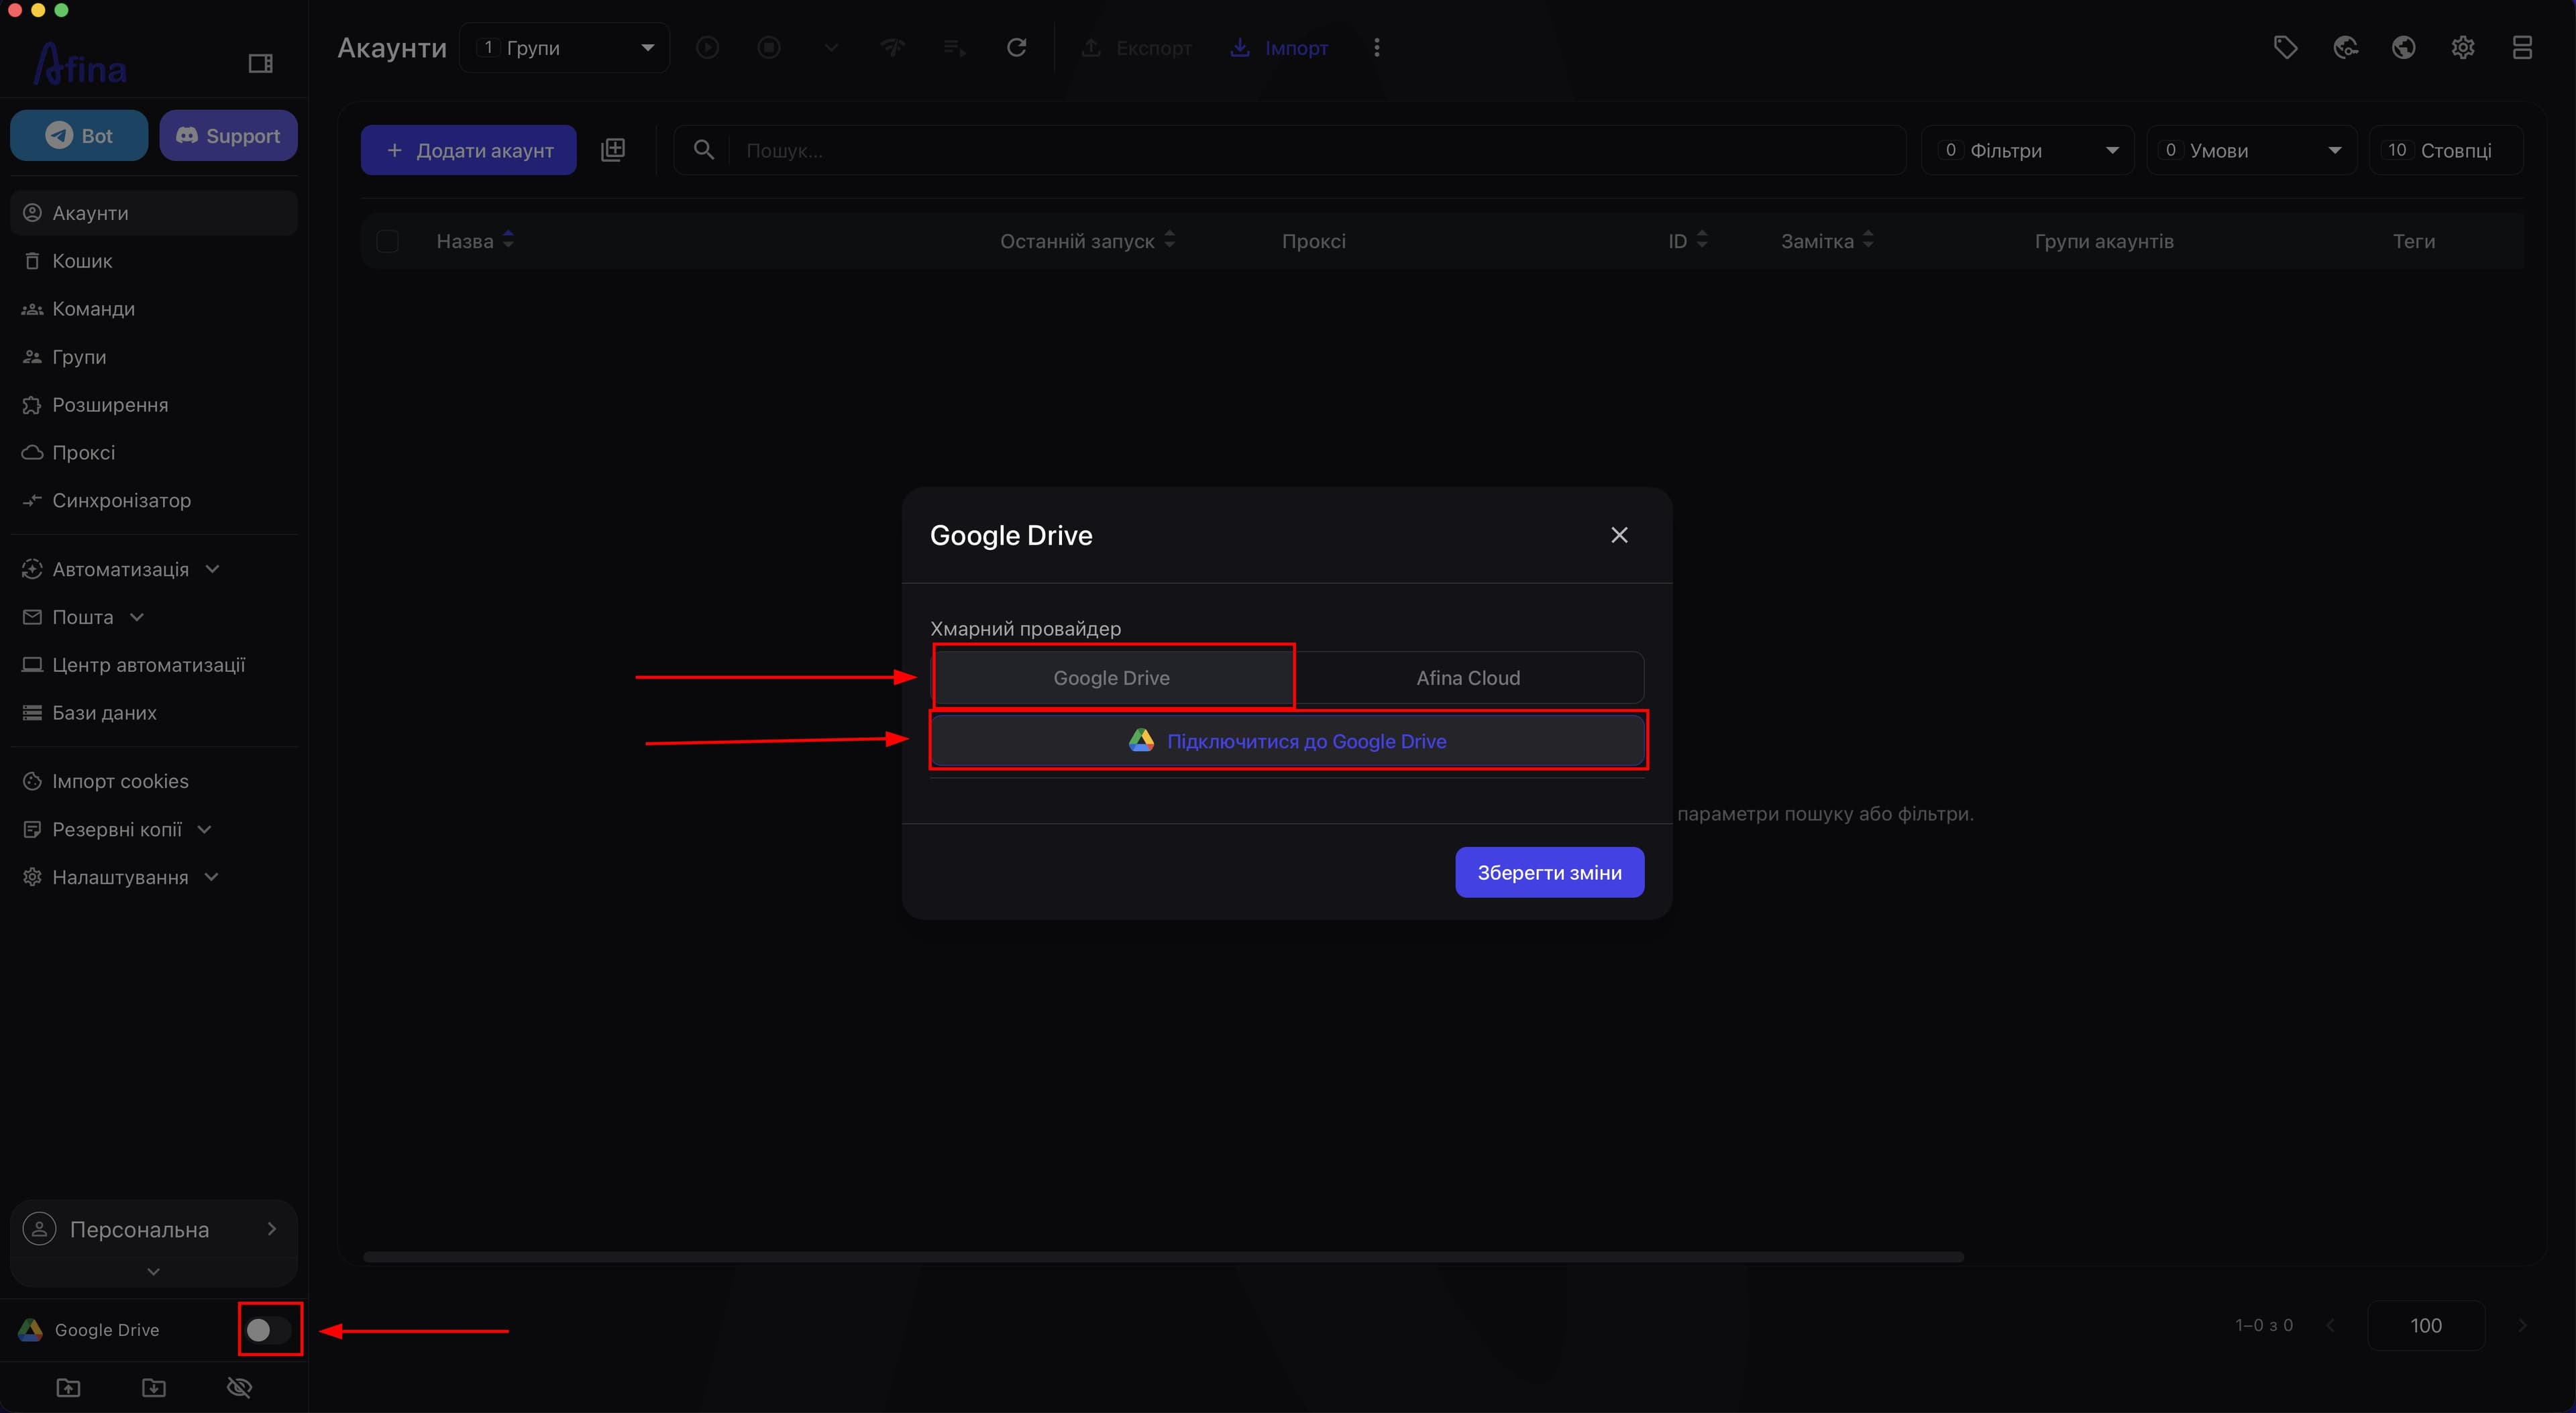Close the Google Drive dialog
The image size is (2576, 1413).
(1619, 535)
